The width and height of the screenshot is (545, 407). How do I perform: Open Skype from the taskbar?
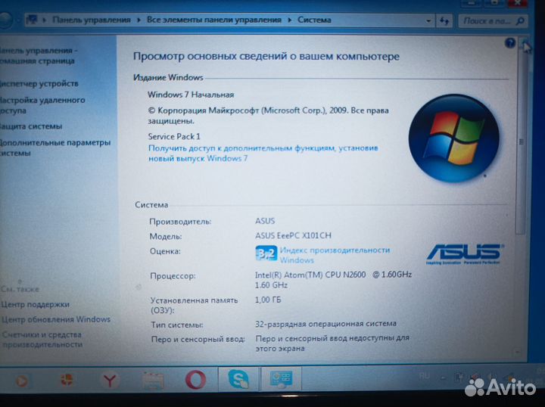coord(238,379)
